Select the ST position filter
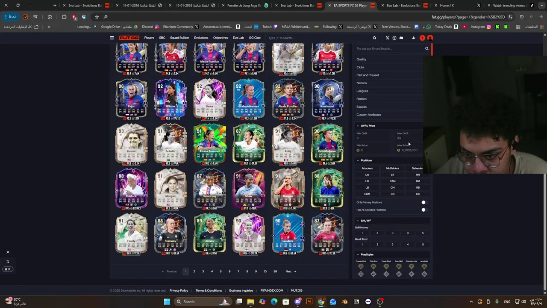Image resolution: width=547 pixels, height=308 pixels. point(392,175)
